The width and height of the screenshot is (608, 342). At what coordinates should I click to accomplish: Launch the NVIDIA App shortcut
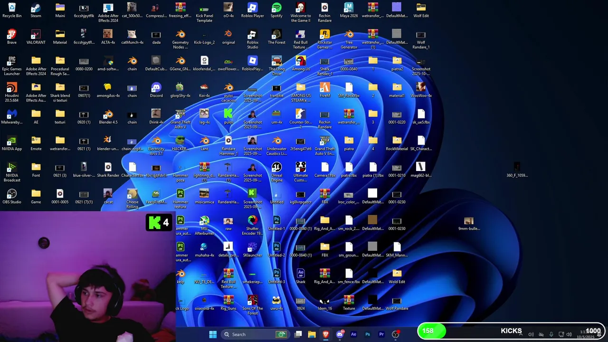click(12, 143)
